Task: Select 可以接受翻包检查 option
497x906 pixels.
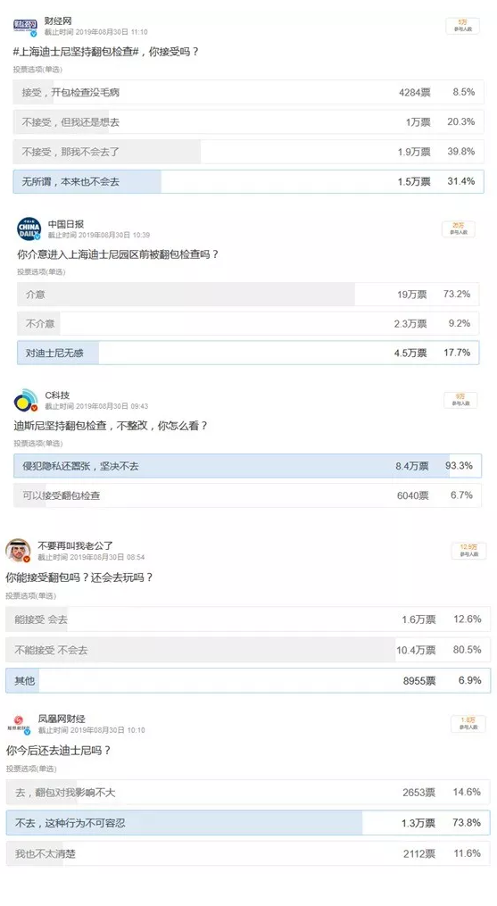Action: (x=247, y=495)
